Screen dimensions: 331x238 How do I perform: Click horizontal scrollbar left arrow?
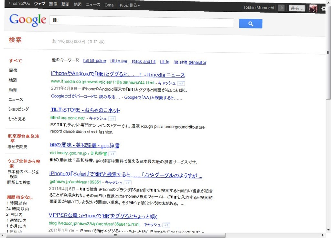(x=3, y=235)
